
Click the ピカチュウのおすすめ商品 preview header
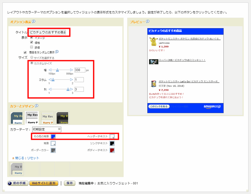tap(165, 31)
